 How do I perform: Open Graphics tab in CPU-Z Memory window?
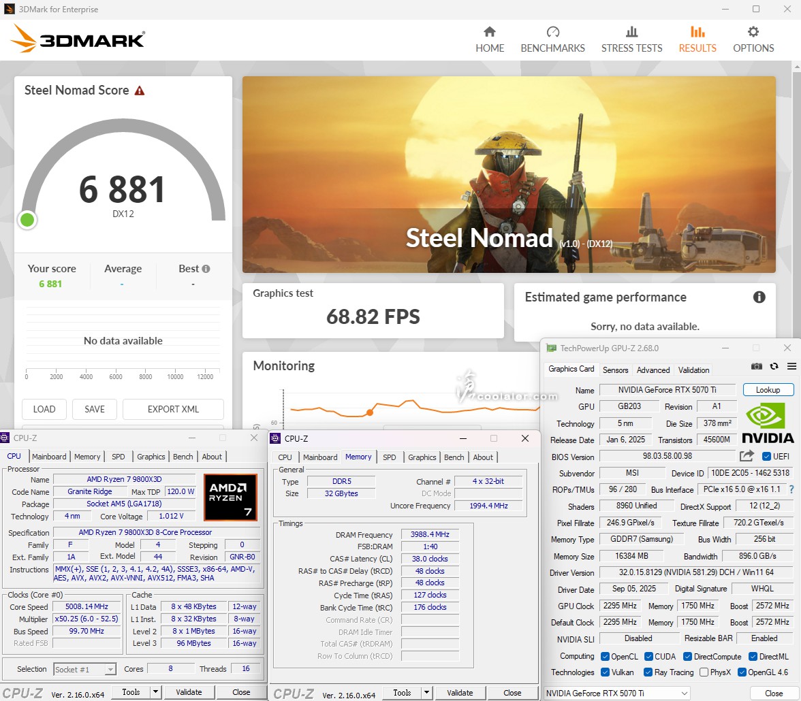[422, 457]
